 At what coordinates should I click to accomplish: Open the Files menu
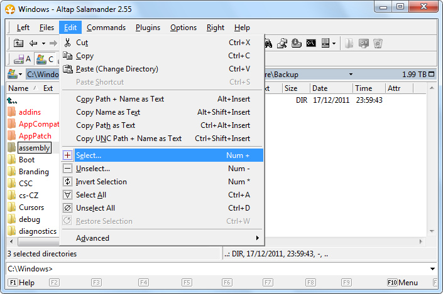[46, 28]
